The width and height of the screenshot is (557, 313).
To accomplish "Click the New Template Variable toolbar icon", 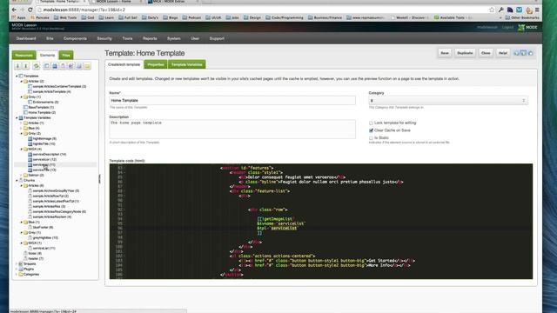I will point(55,66).
